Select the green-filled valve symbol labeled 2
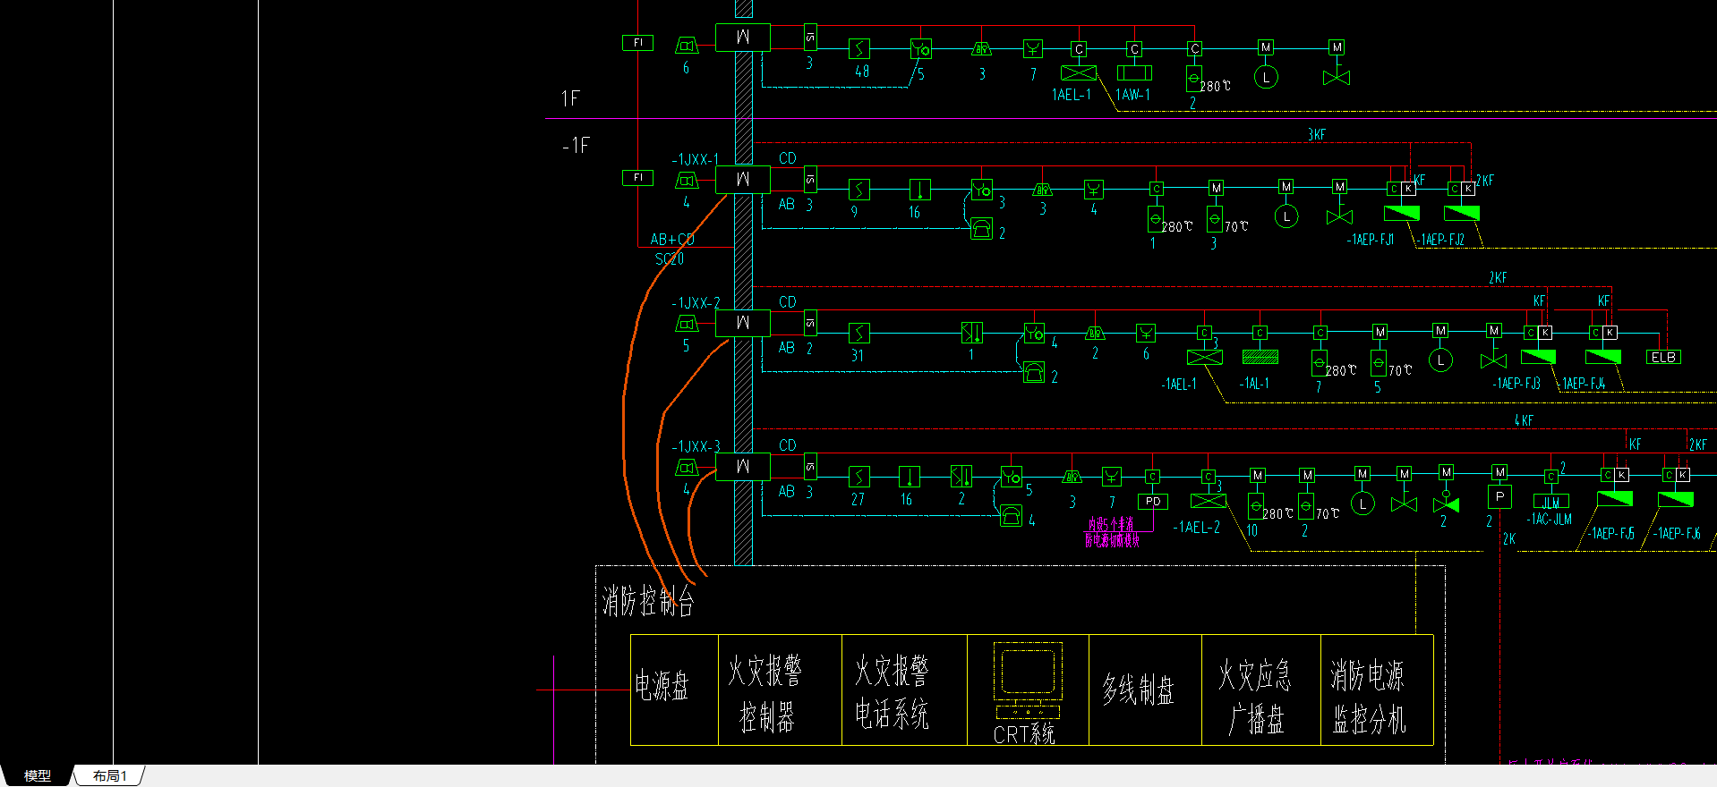1717x787 pixels. (1447, 504)
